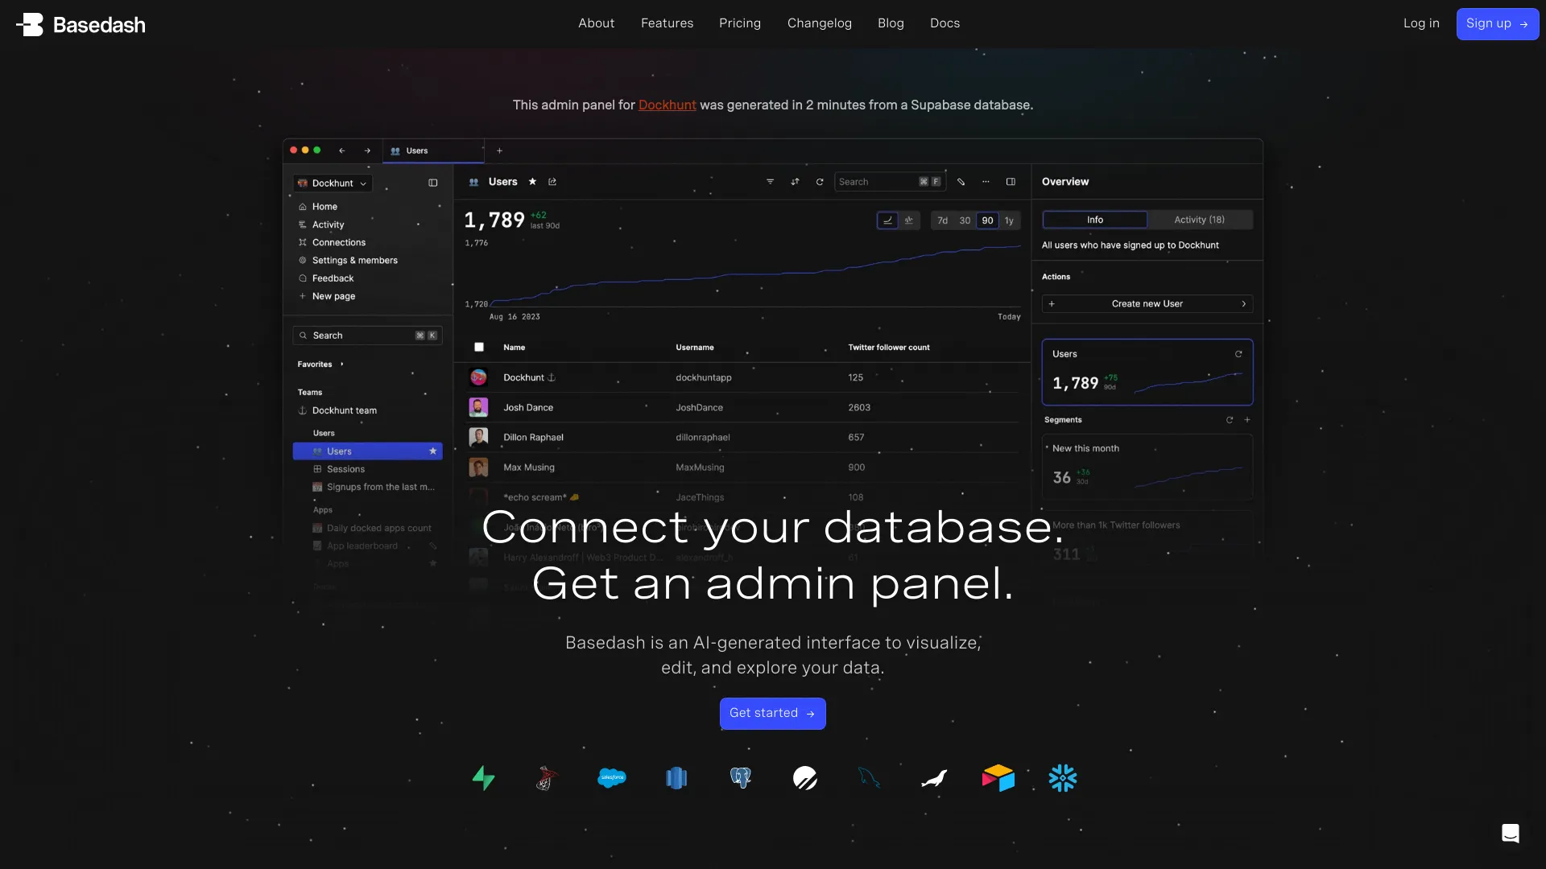Image resolution: width=1546 pixels, height=869 pixels.
Task: Select the pencil edit icon in the toolbar
Action: [x=961, y=181]
